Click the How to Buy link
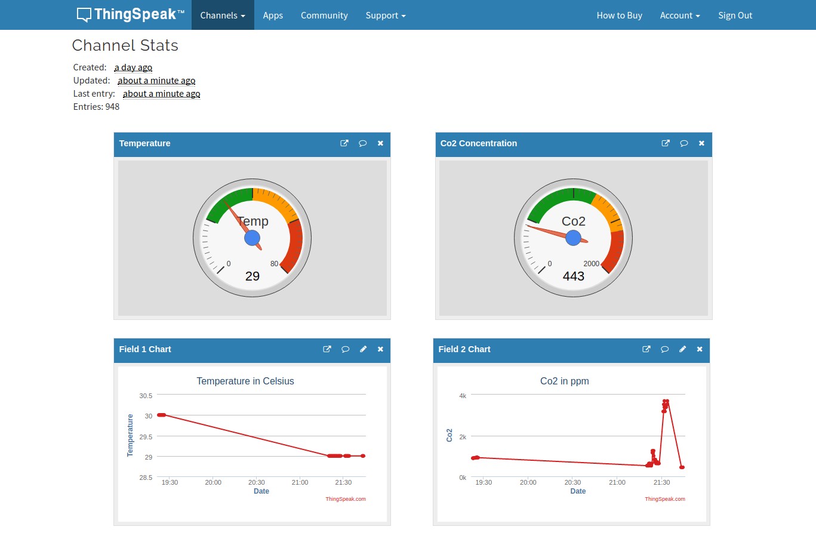 click(619, 16)
